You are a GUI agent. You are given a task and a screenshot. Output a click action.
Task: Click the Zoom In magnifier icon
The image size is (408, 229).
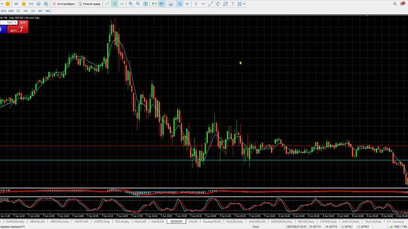pyautogui.click(x=131, y=4)
